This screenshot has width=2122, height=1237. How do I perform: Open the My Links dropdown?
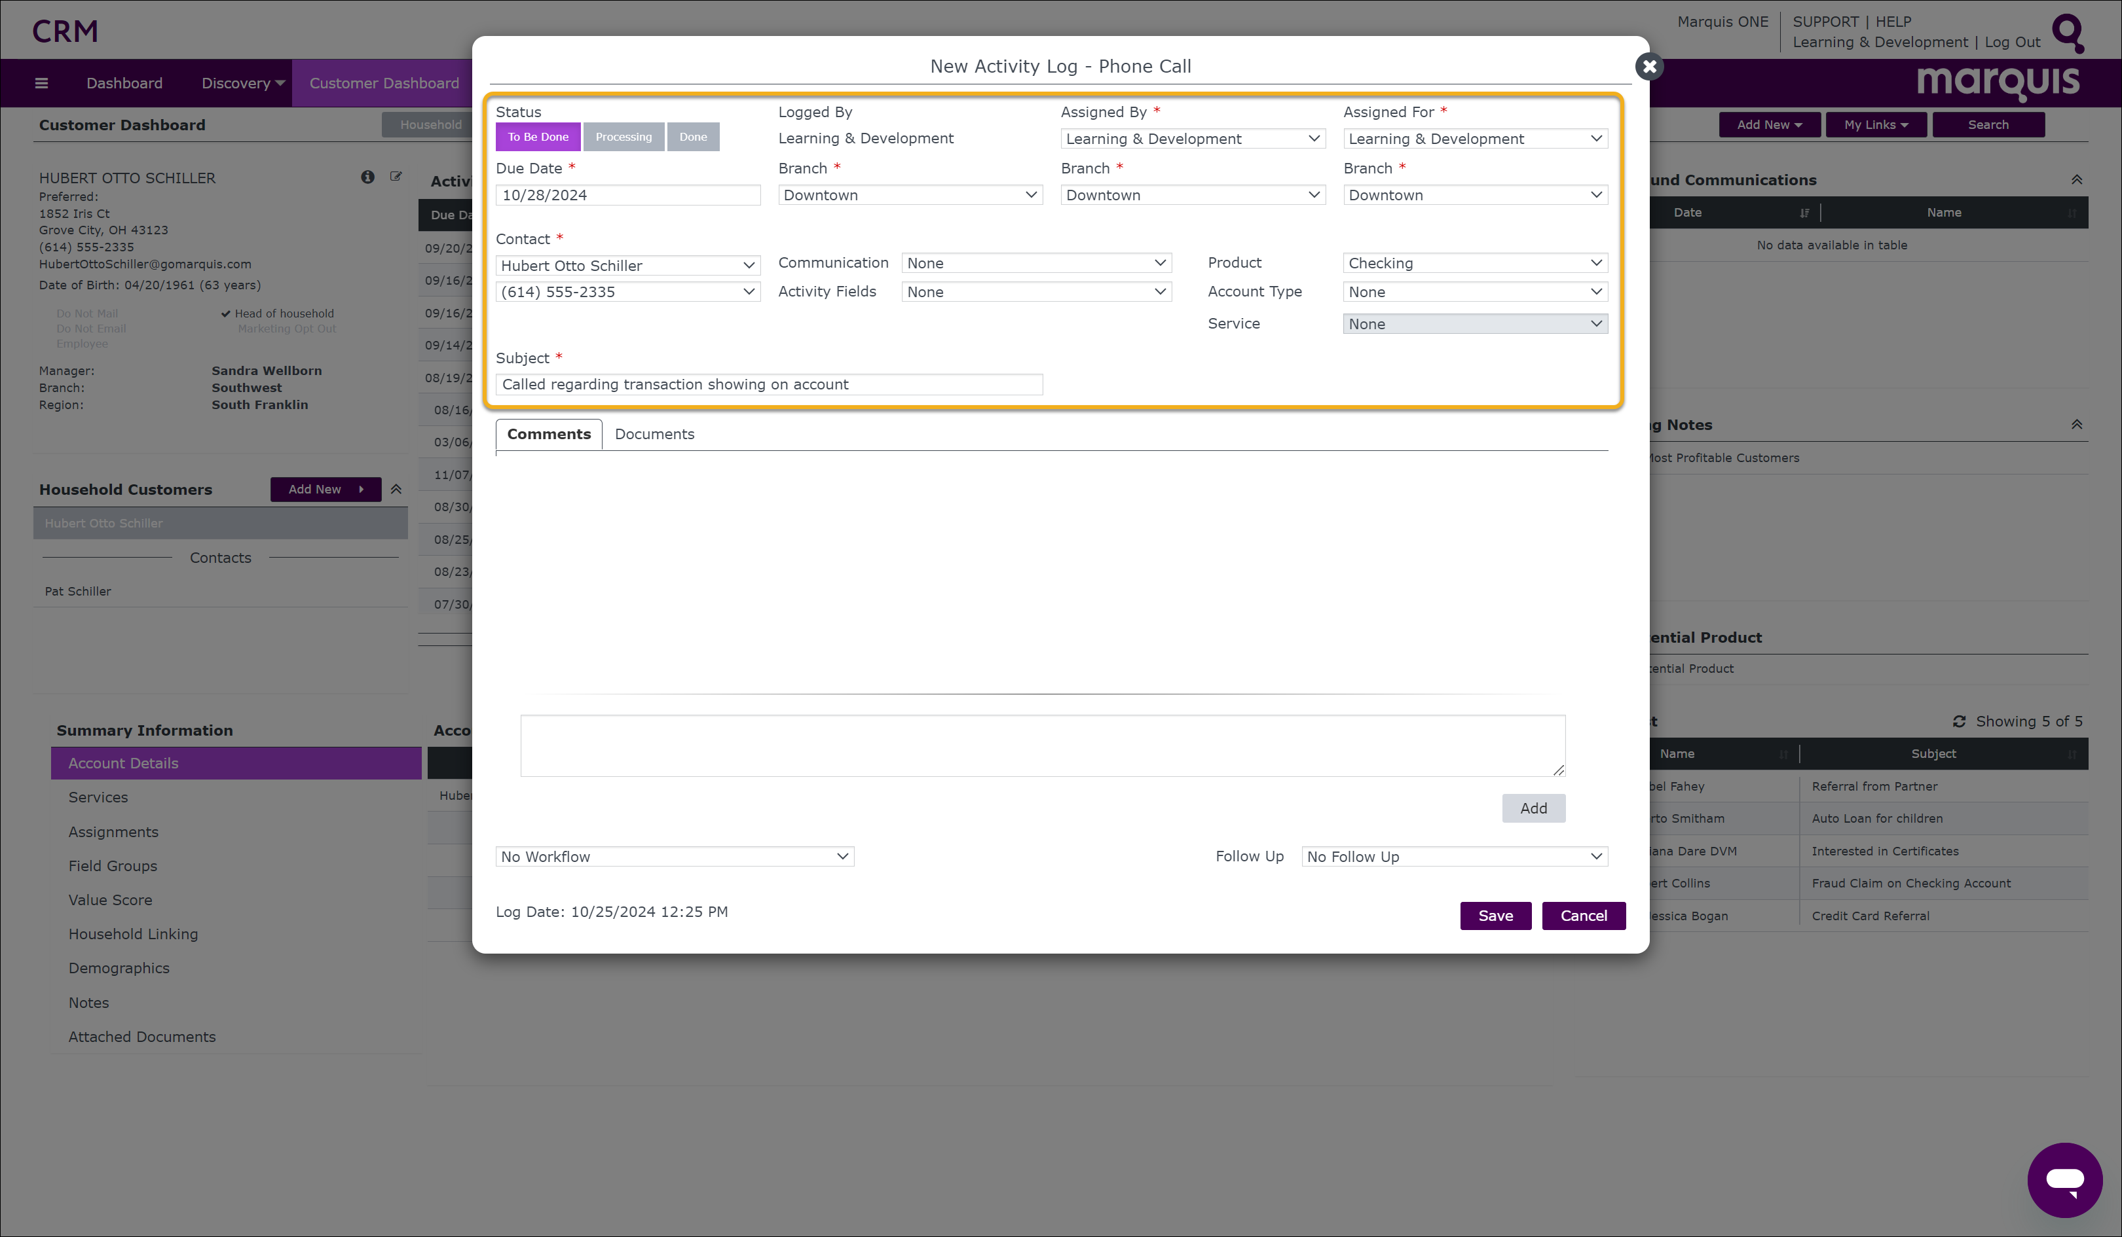pos(1876,124)
